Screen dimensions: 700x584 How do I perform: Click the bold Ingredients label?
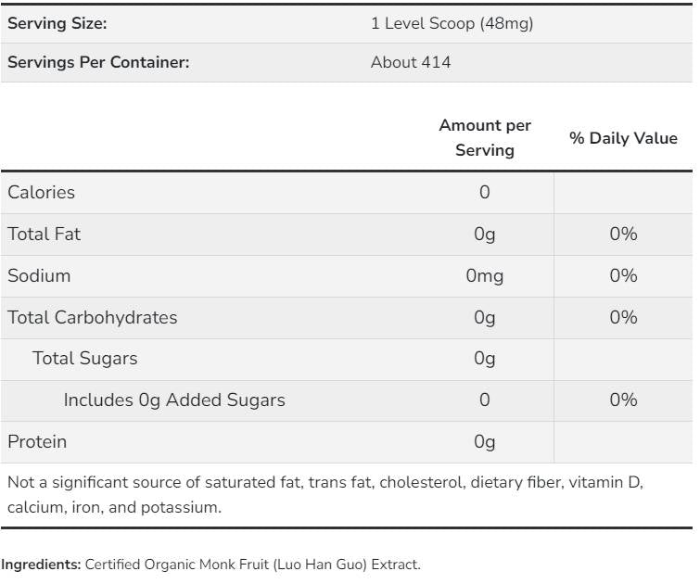click(41, 565)
